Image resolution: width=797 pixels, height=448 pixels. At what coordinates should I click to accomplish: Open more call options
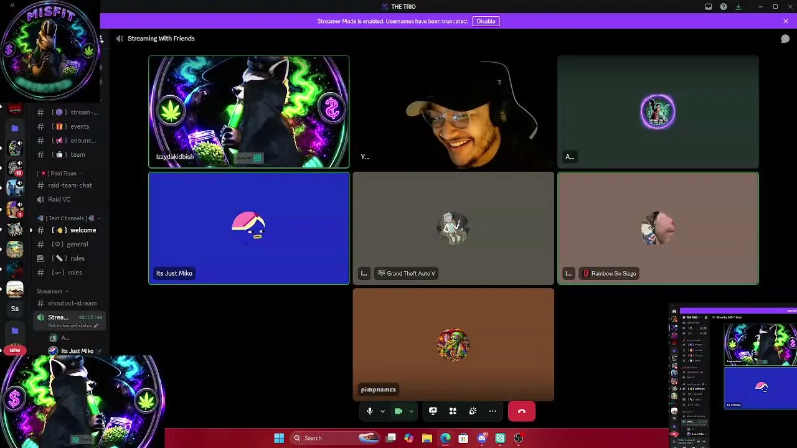coord(493,411)
